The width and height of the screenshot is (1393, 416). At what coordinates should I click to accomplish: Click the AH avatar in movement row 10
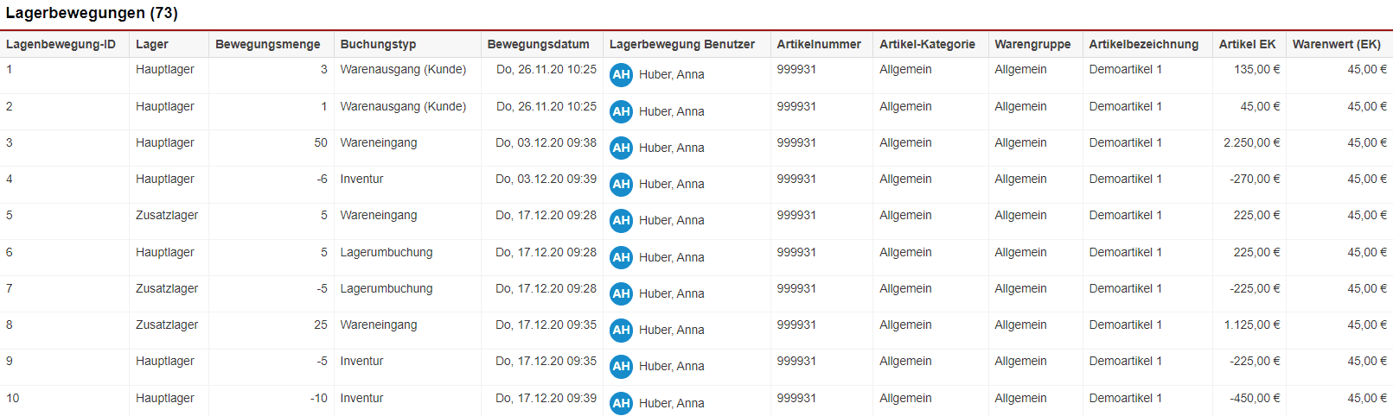621,403
